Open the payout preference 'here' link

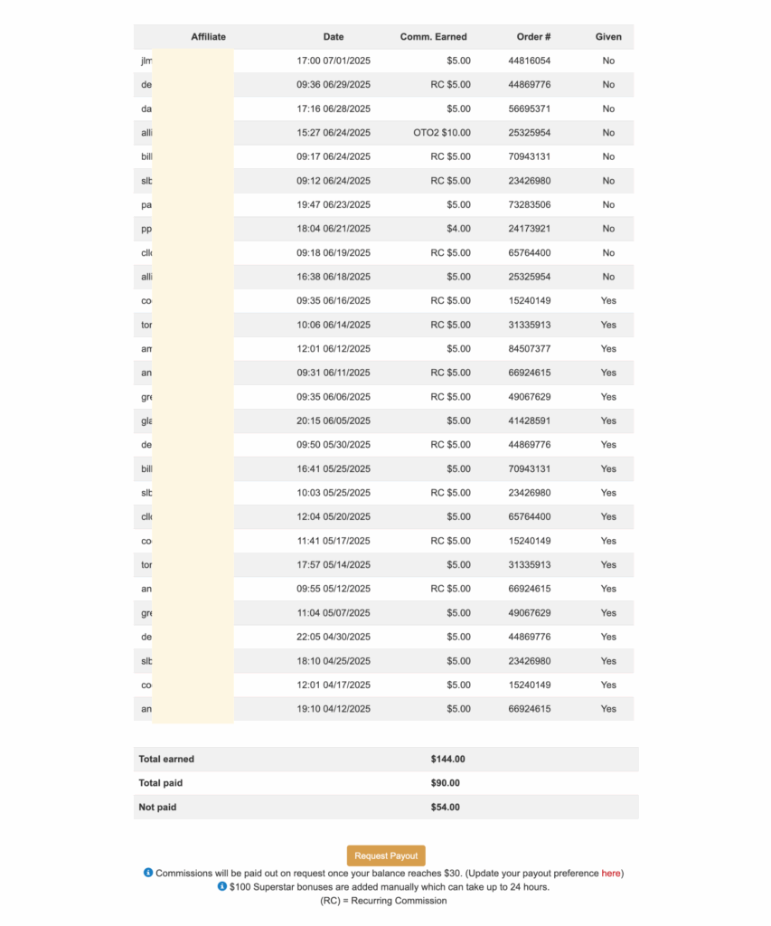coord(611,874)
